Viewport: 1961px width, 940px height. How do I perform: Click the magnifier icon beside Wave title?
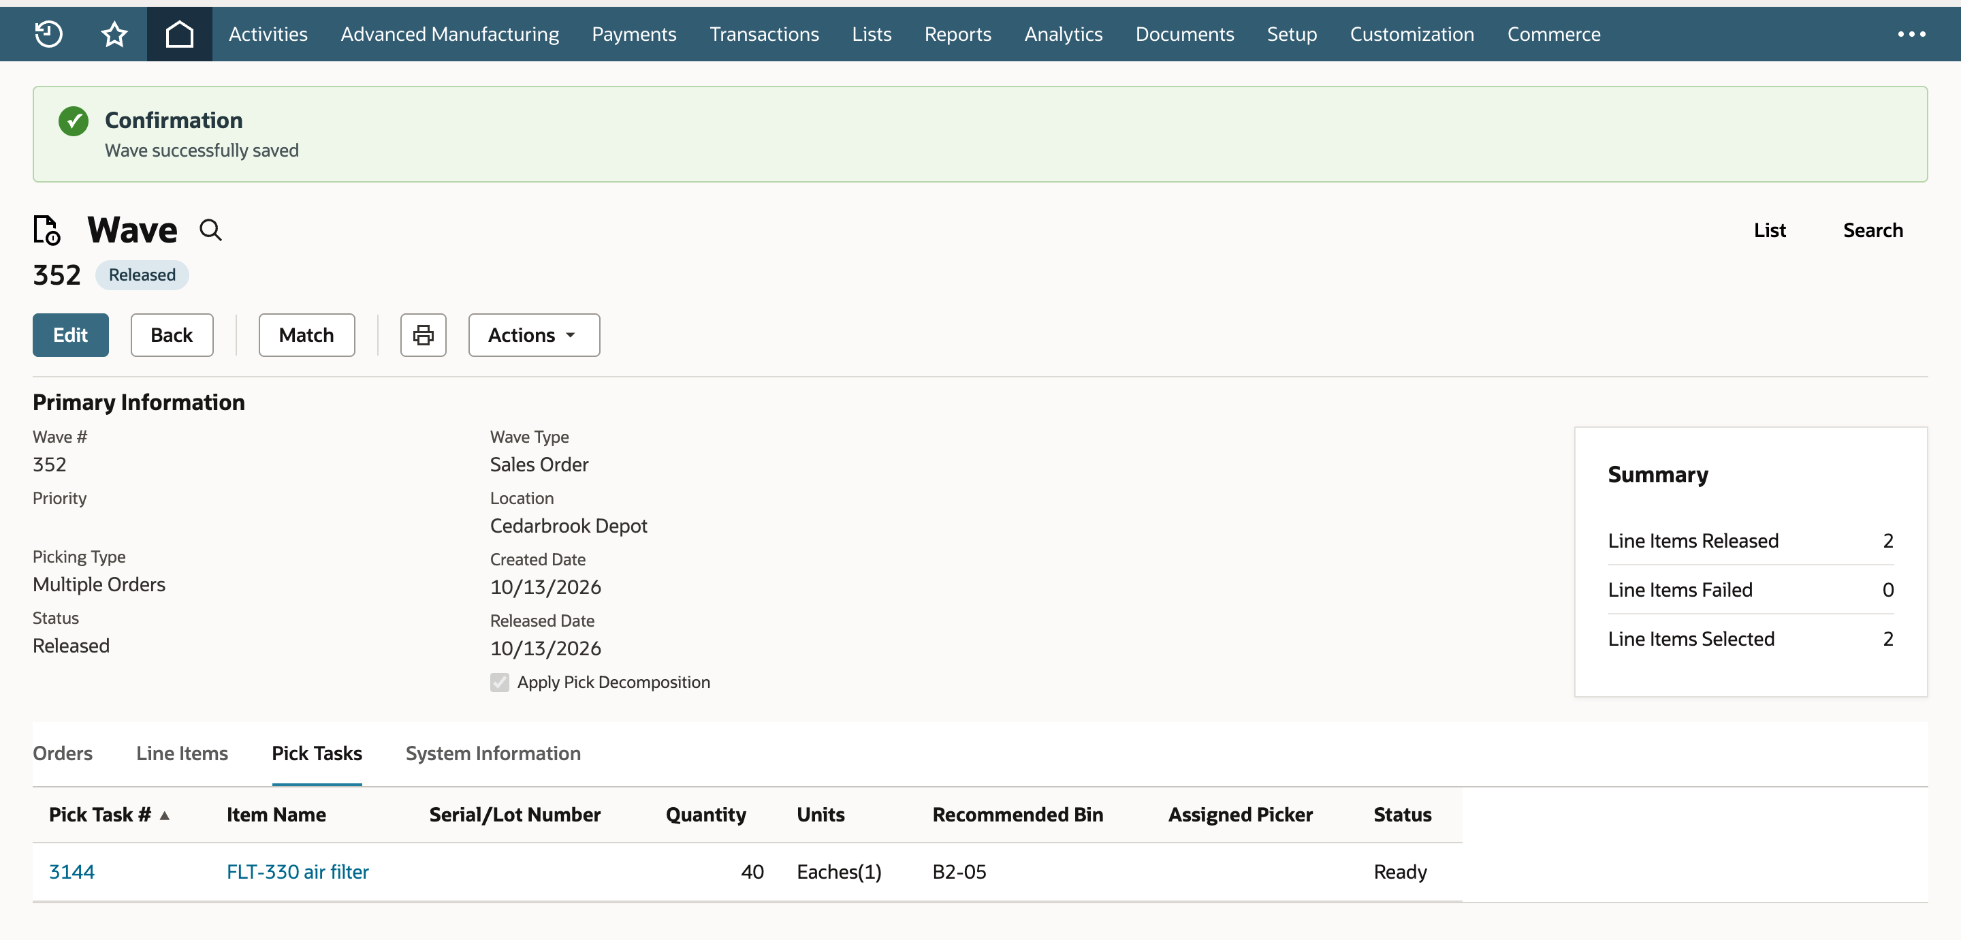(211, 230)
